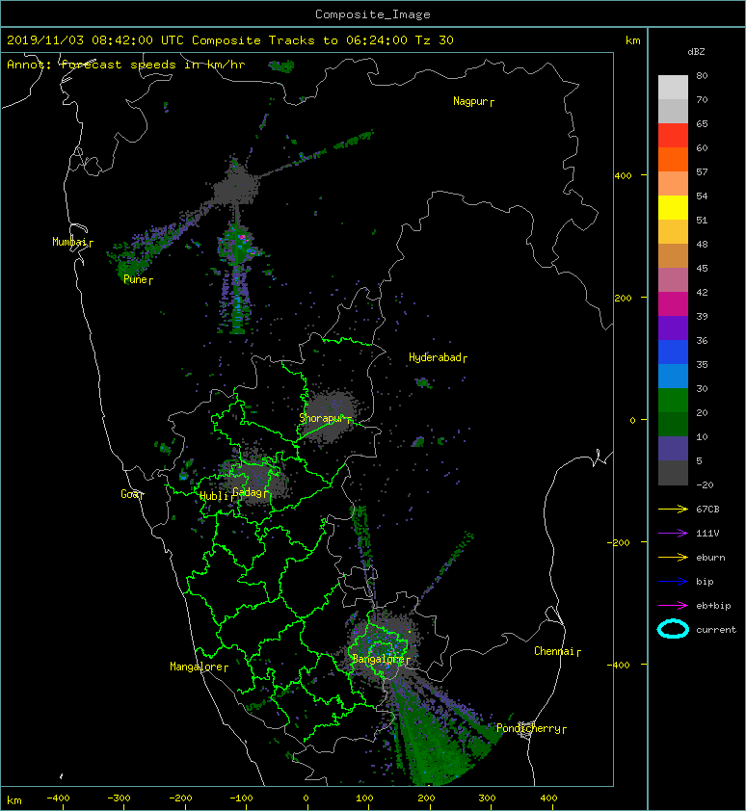Viewport: 746px width, 811px height.
Task: Select the Gadag radar label
Action: (252, 492)
